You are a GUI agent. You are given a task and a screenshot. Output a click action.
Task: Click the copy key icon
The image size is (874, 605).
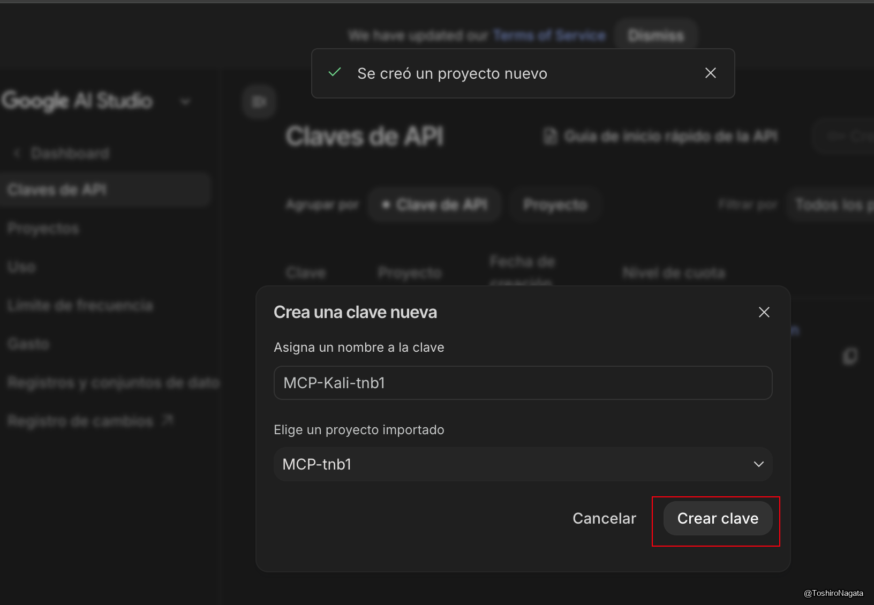[x=850, y=357]
